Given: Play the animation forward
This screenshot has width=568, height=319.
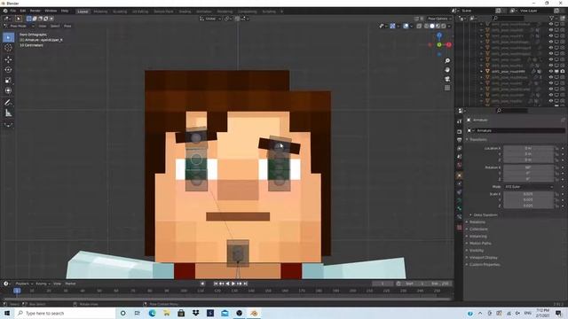Looking at the screenshot, I should click(233, 284).
